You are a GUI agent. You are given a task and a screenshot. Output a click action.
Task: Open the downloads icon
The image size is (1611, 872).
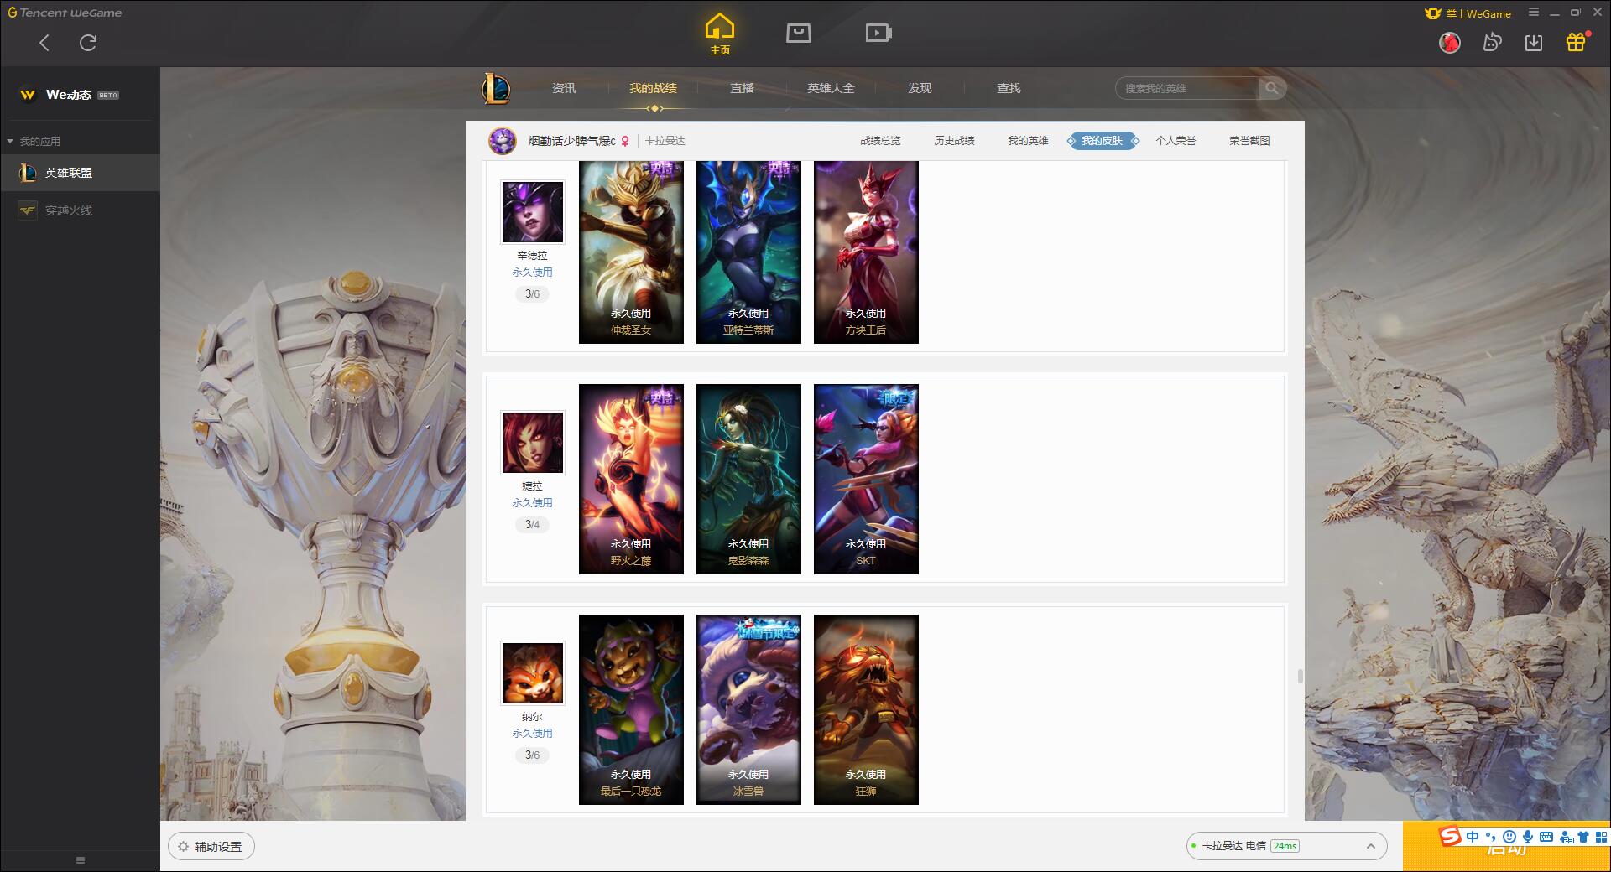click(1534, 42)
